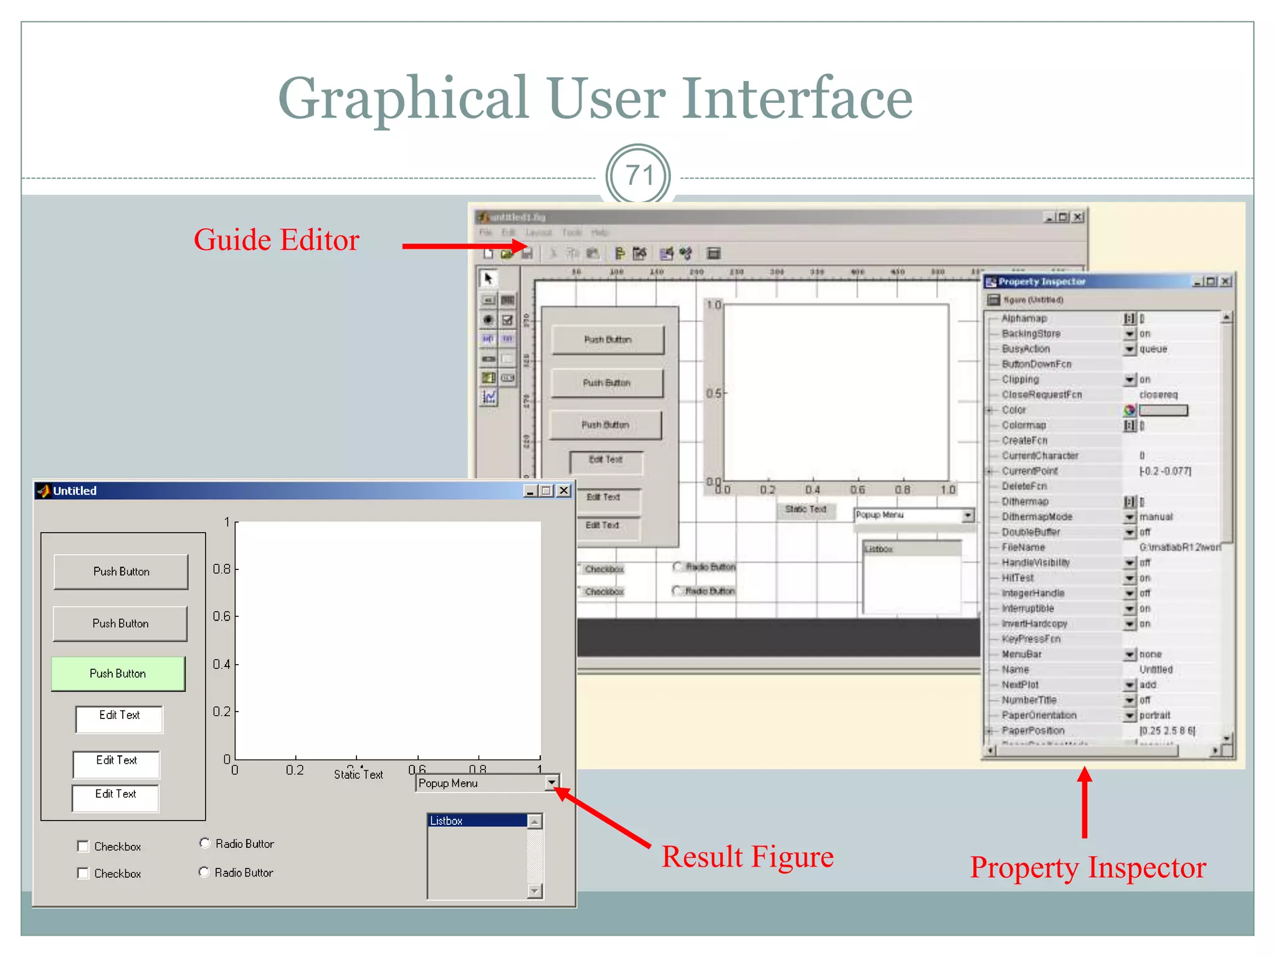The height and width of the screenshot is (957, 1276).
Task: Click the Copy icon in the Guide Editor toolbar
Action: tap(573, 253)
